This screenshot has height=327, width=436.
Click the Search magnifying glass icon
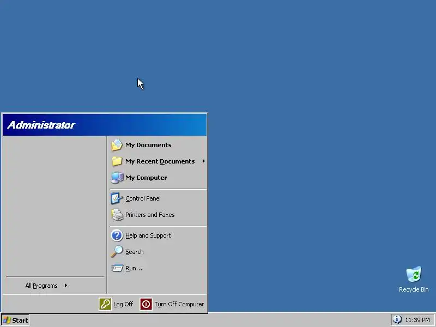tap(117, 252)
